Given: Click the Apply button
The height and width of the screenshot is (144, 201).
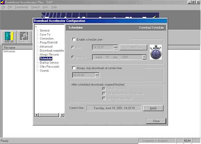Looking at the screenshot, I should point(153,108).
